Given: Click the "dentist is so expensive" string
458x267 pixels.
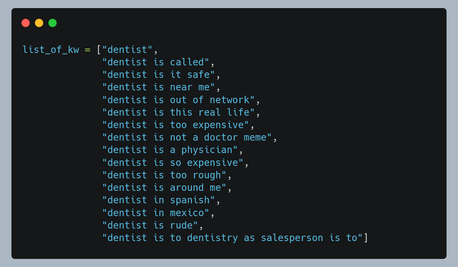Looking at the screenshot, I should tap(173, 162).
